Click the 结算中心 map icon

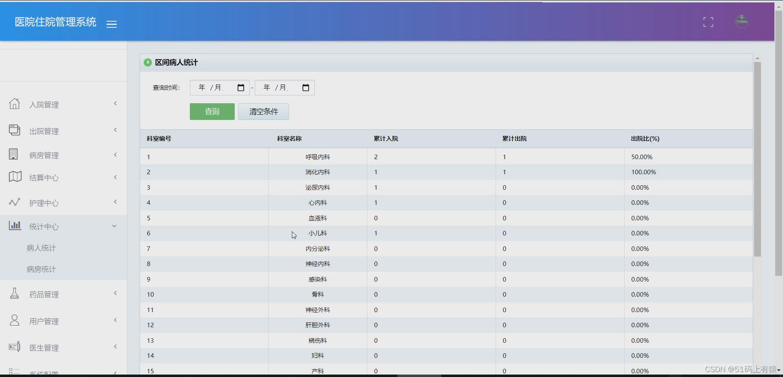(15, 177)
